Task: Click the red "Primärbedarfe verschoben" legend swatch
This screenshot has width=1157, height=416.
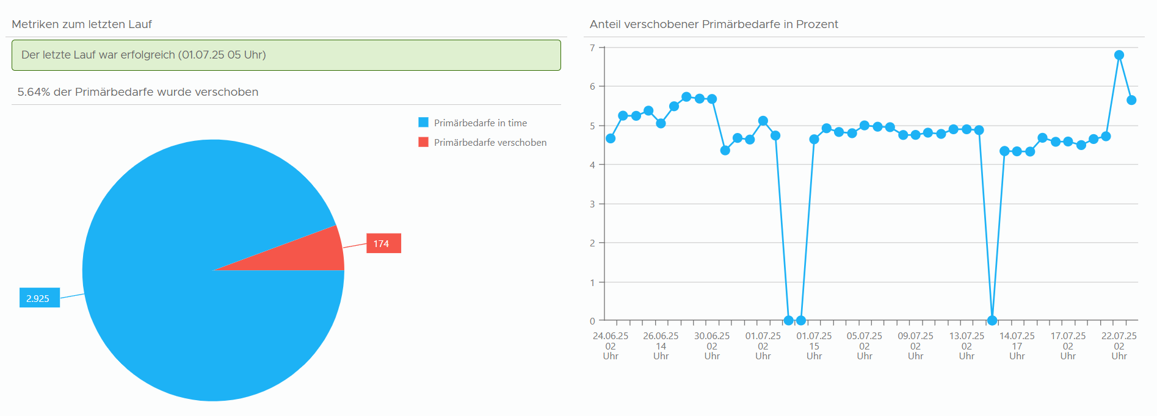Action: [x=423, y=142]
